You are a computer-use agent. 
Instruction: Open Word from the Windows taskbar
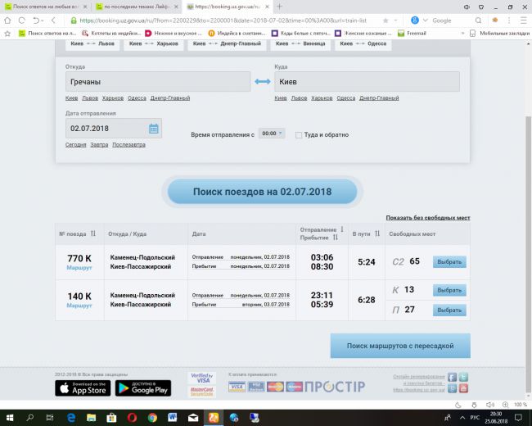coord(173,417)
